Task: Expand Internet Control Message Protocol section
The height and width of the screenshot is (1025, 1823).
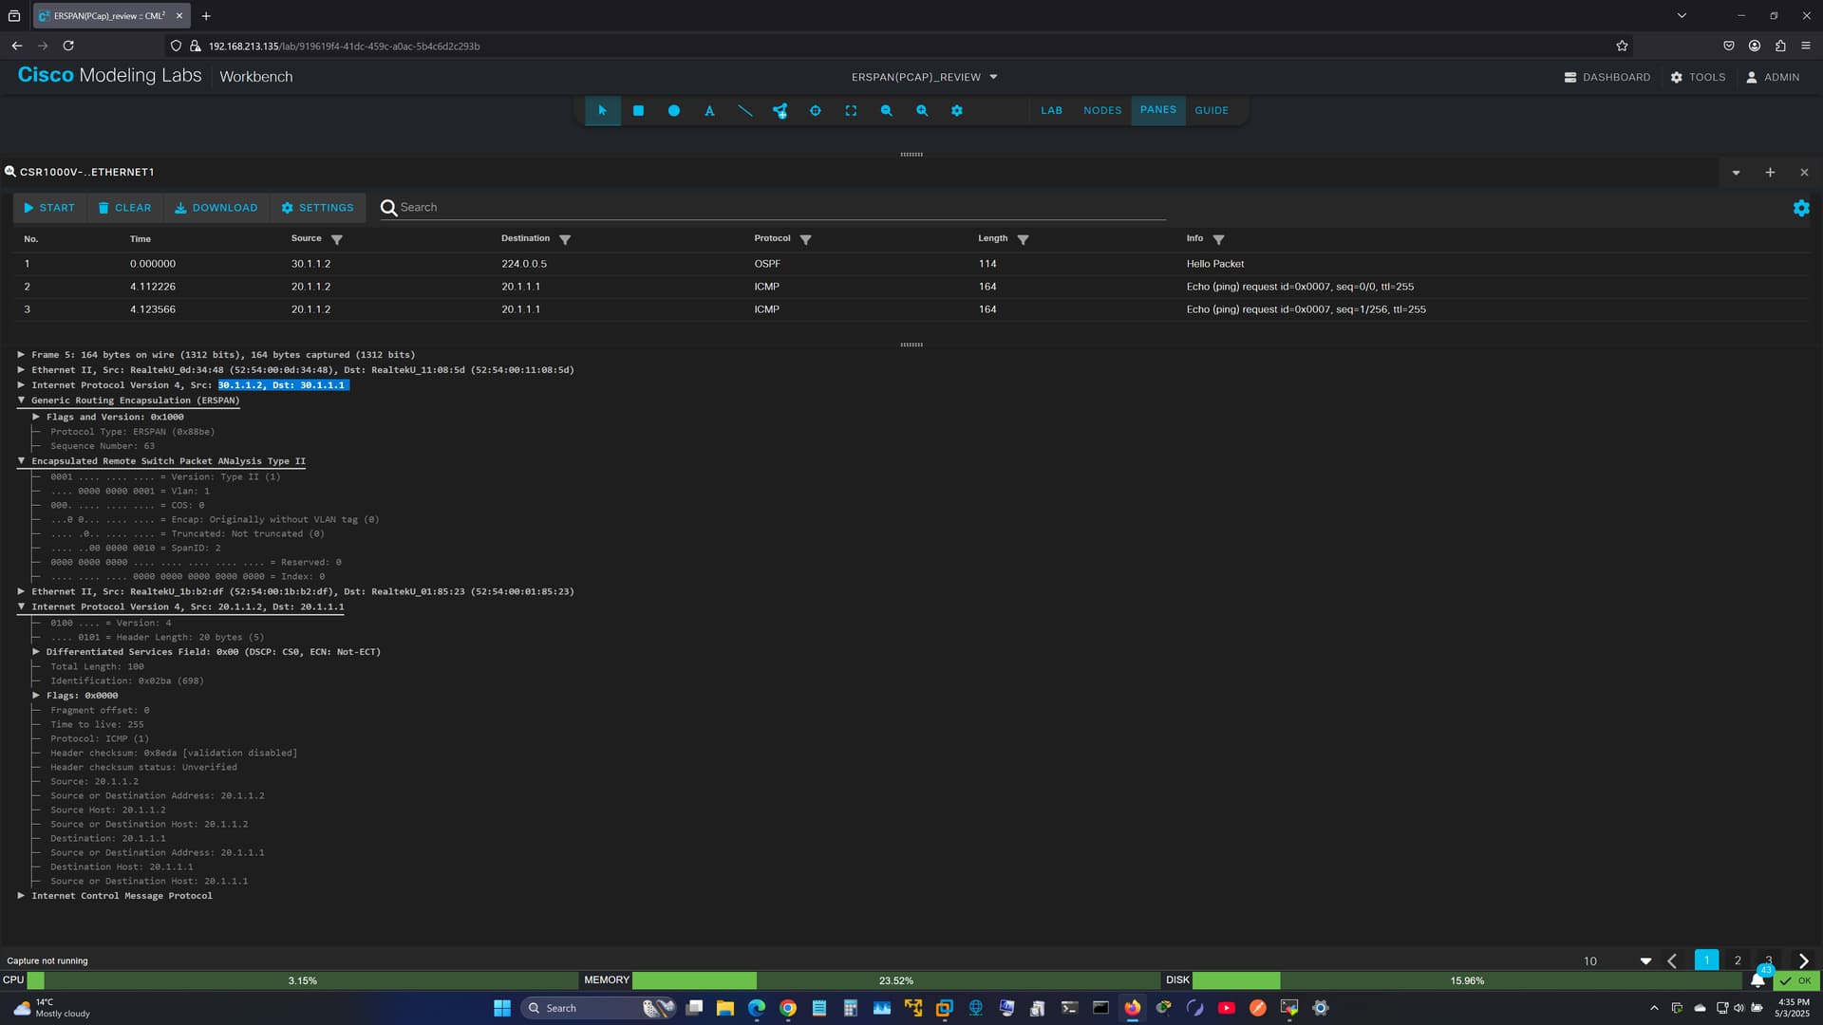Action: [x=21, y=896]
